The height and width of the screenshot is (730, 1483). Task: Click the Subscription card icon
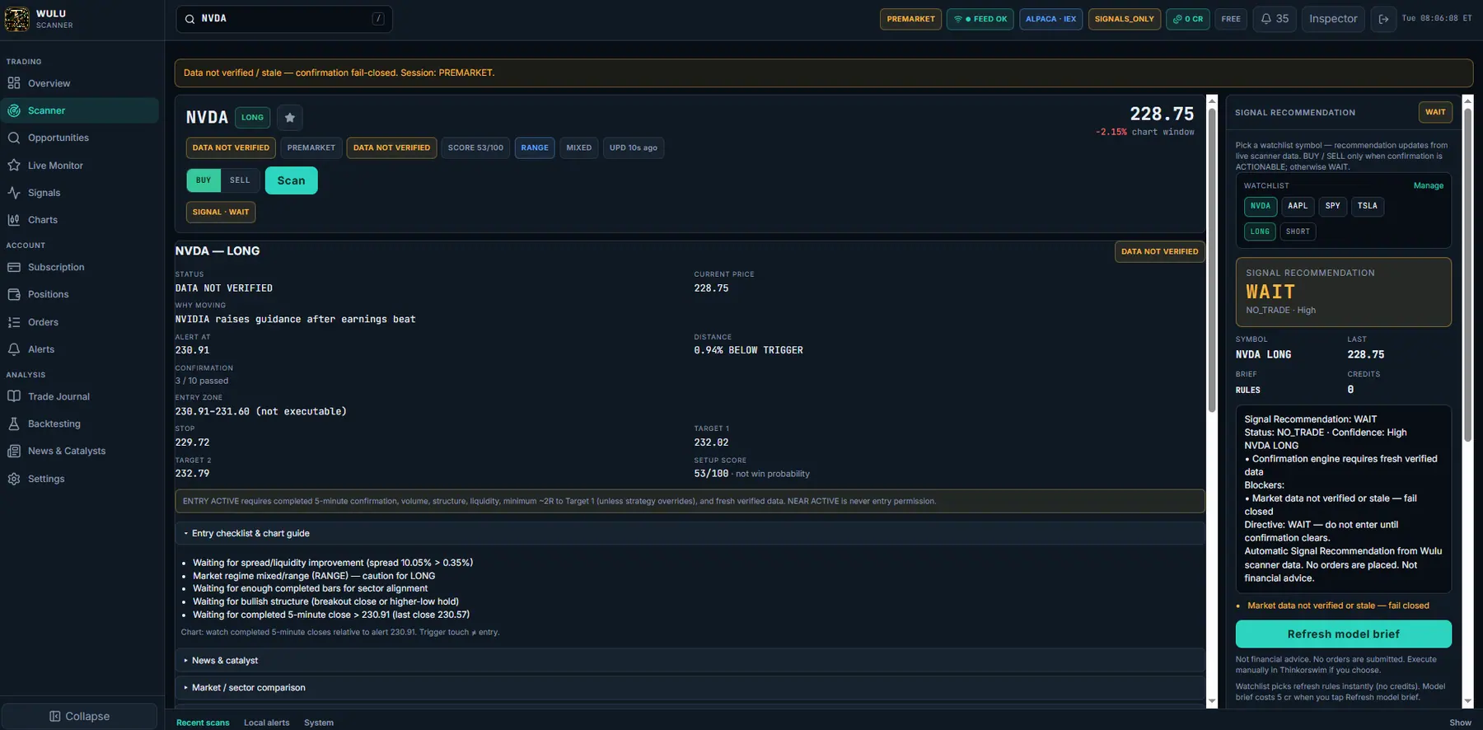(14, 267)
